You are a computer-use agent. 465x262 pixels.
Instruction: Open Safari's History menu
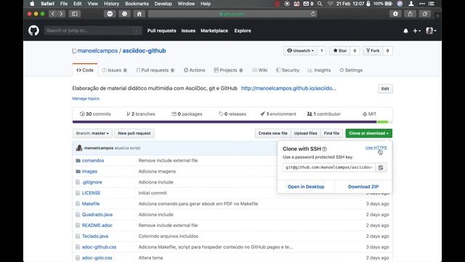point(111,4)
